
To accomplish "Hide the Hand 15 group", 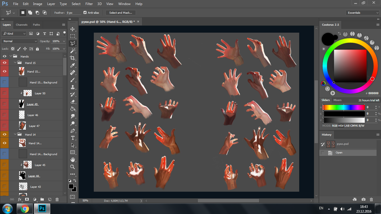I will click(5, 63).
